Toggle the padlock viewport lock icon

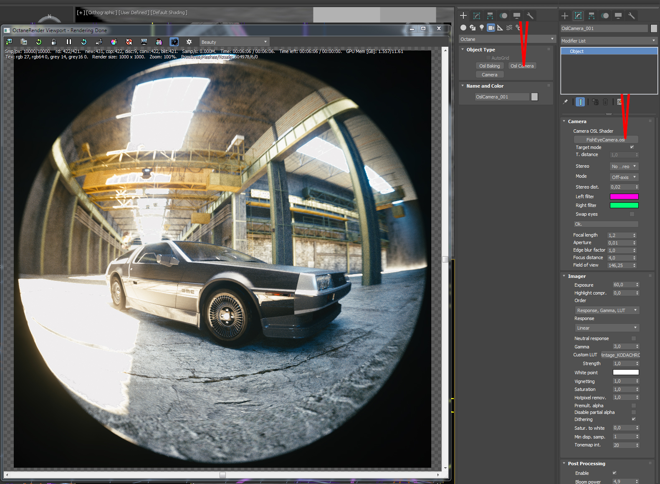click(x=54, y=42)
